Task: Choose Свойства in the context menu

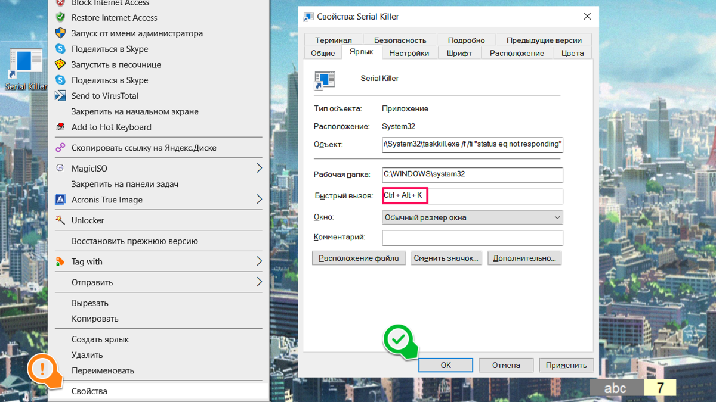Action: pyautogui.click(x=159, y=391)
